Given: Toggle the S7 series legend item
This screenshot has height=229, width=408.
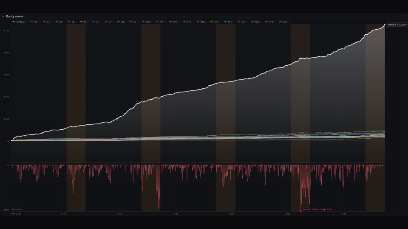Looking at the screenshot, I should point(108,22).
